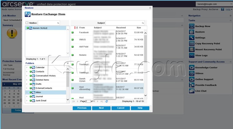Click the Cancel button
This screenshot has width=233, height=129.
click(121, 108)
